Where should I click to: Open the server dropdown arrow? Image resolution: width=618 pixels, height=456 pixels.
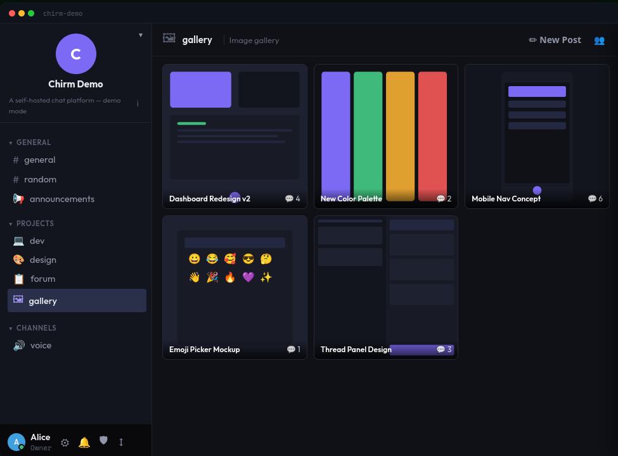point(141,35)
